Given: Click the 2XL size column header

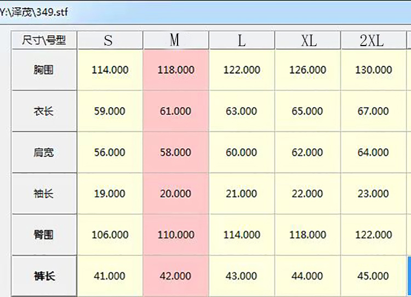Looking at the screenshot, I should point(374,40).
